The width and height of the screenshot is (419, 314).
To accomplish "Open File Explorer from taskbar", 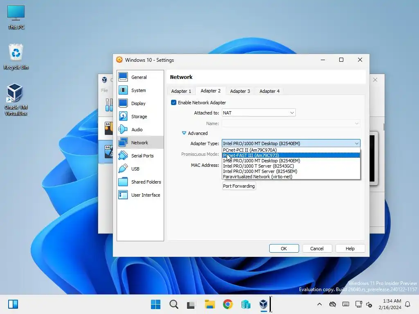I will tap(210, 304).
